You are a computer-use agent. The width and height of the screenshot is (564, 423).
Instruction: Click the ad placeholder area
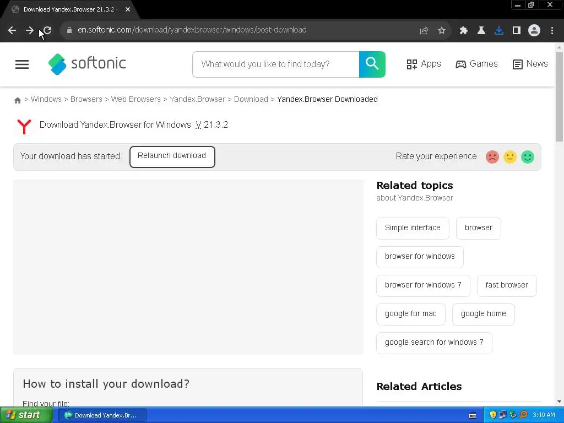click(188, 267)
